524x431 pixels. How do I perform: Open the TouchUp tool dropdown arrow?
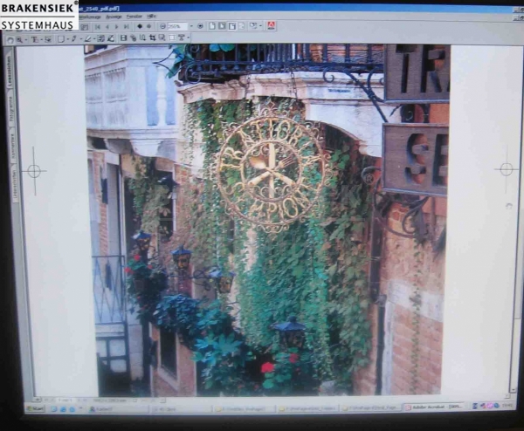tap(189, 38)
